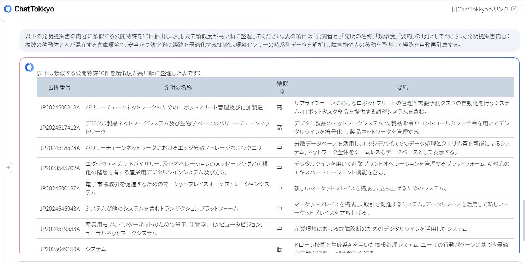The image size is (525, 264).
Task: Click the 高 similarity label on the first row
Action: [x=279, y=107]
